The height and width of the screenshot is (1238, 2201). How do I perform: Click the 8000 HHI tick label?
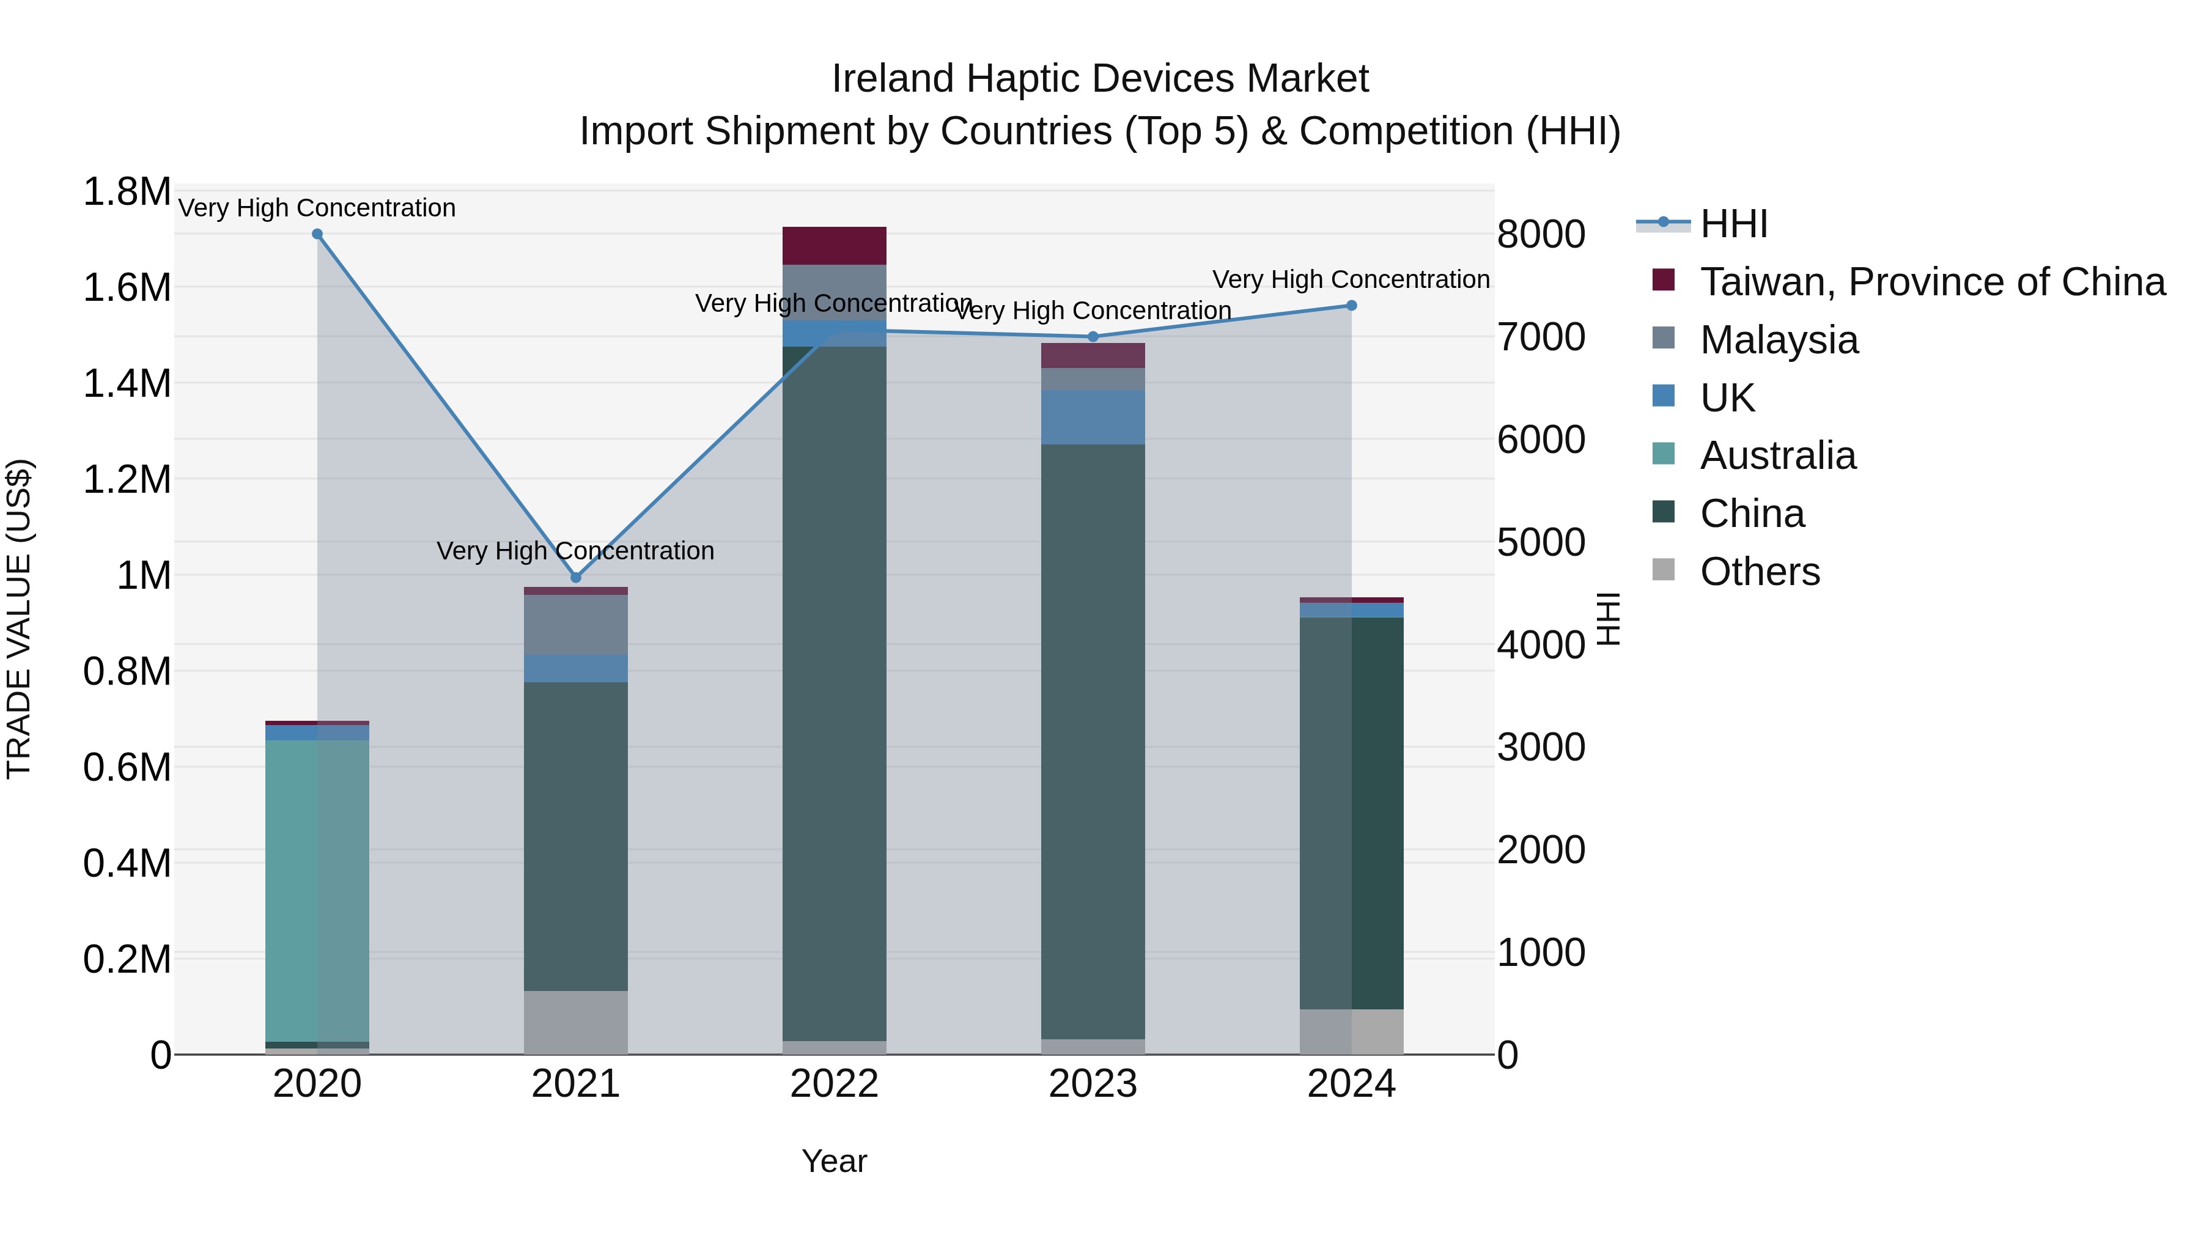(x=1541, y=234)
